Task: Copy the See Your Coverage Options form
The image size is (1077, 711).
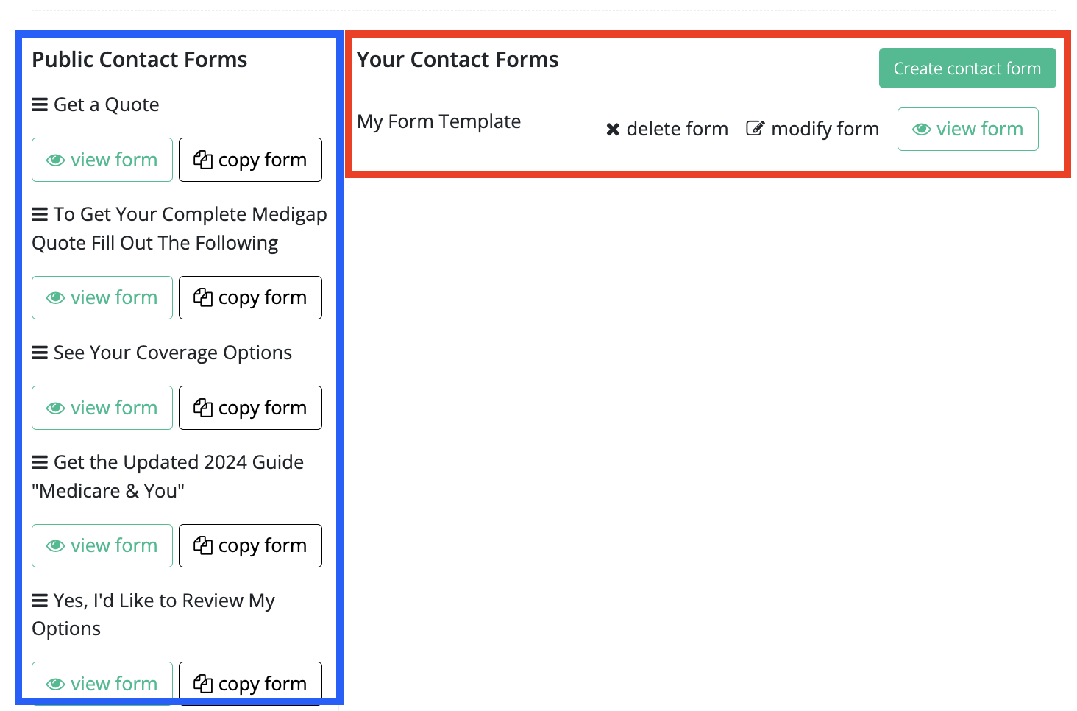Action: [x=250, y=408]
